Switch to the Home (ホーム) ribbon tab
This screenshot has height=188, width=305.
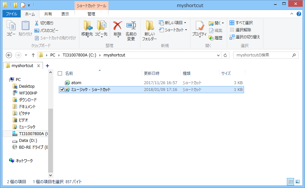coord(30,14)
